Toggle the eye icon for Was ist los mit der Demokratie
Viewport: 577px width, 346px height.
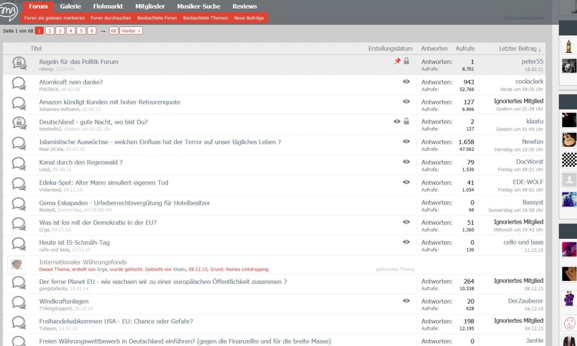[x=406, y=222]
